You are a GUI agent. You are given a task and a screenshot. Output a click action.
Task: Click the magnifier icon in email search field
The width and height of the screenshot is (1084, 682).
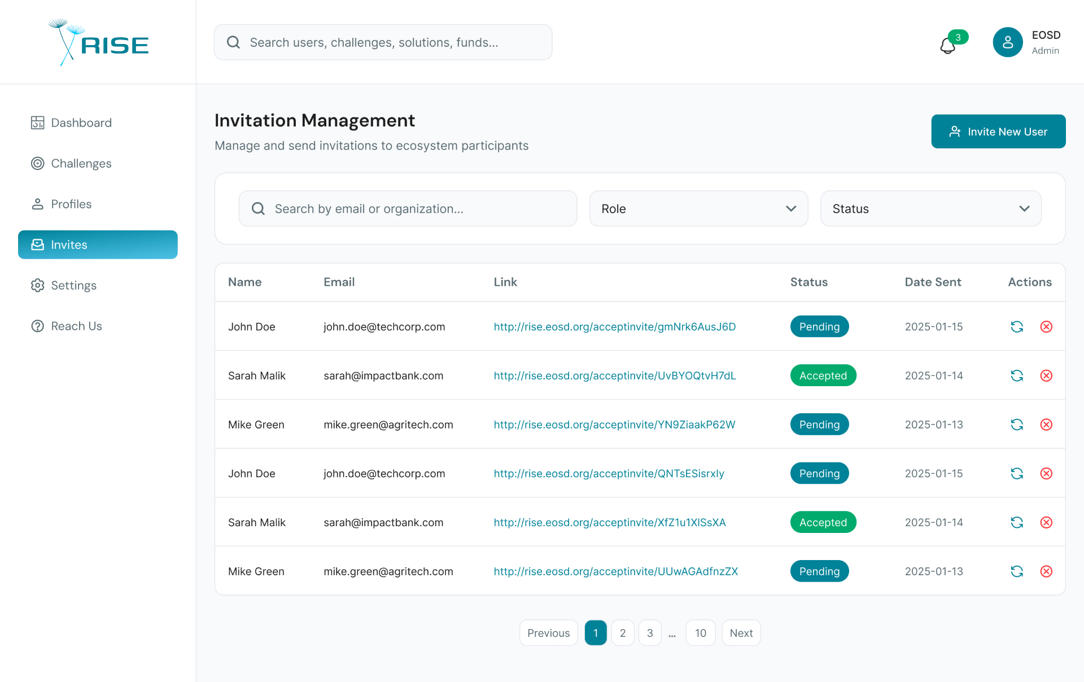pyautogui.click(x=258, y=209)
